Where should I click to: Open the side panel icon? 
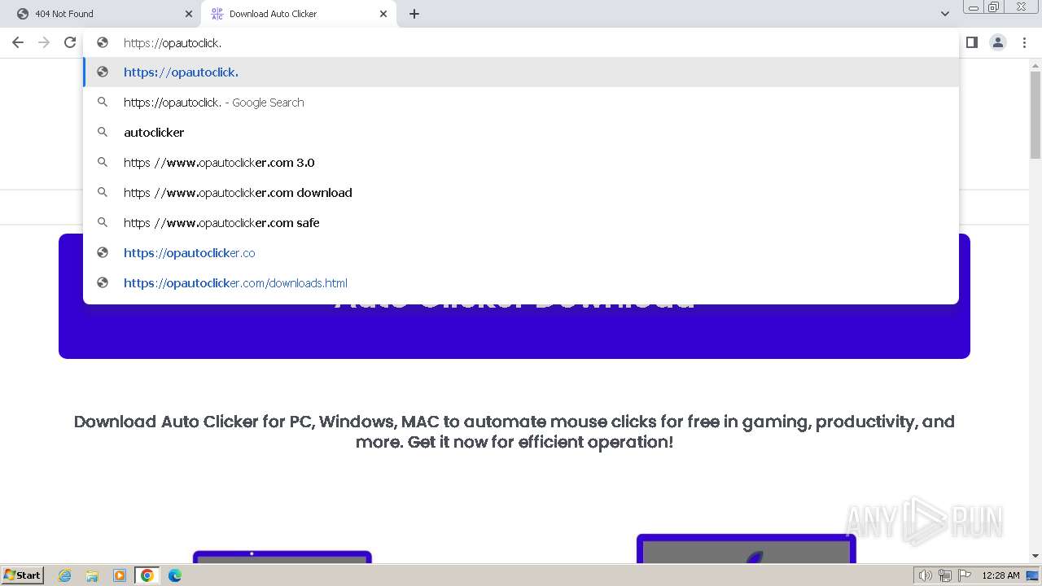[971, 42]
